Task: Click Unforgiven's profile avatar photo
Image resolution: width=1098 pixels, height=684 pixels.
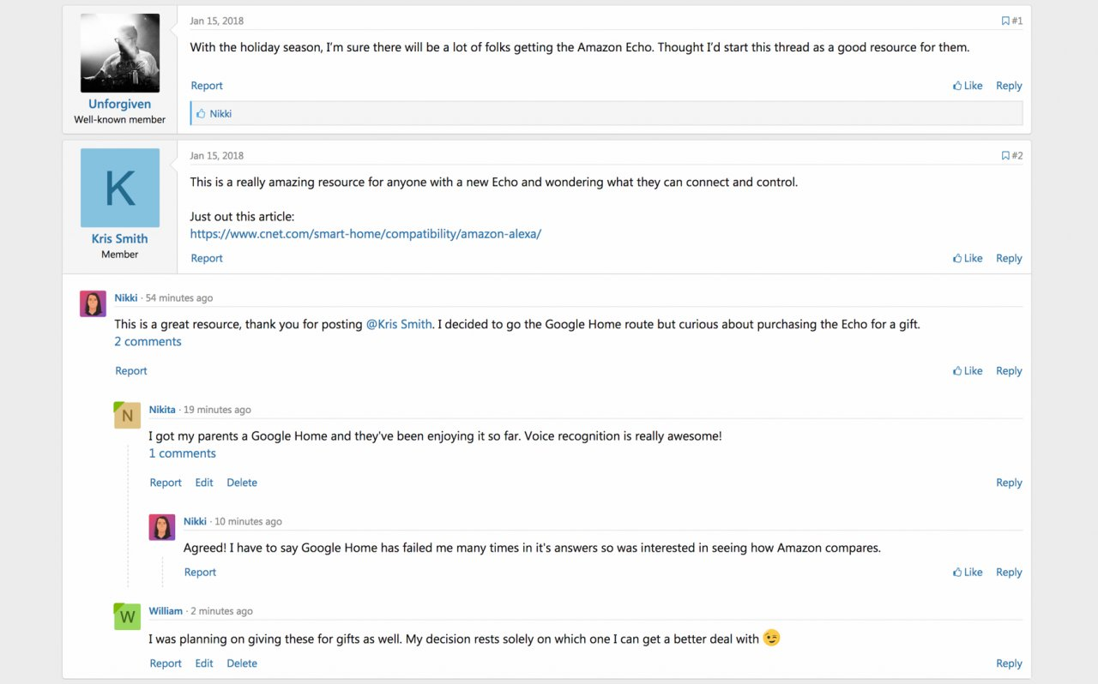Action: pos(120,53)
